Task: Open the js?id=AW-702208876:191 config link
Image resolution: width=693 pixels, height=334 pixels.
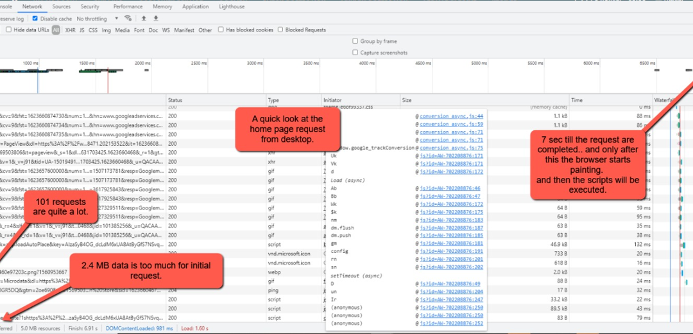Action: tap(451, 251)
